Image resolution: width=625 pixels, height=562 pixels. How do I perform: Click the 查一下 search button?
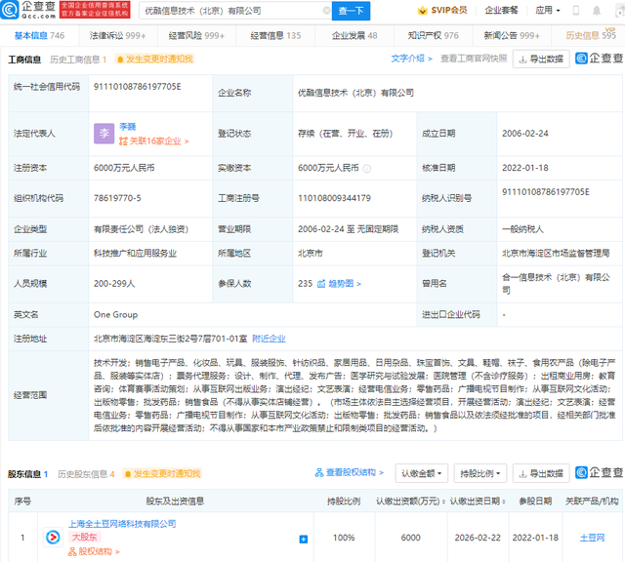tap(351, 11)
